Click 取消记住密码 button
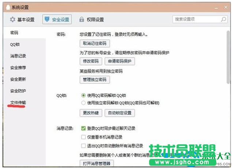Viewport: 232px width, 168px height. [95, 44]
